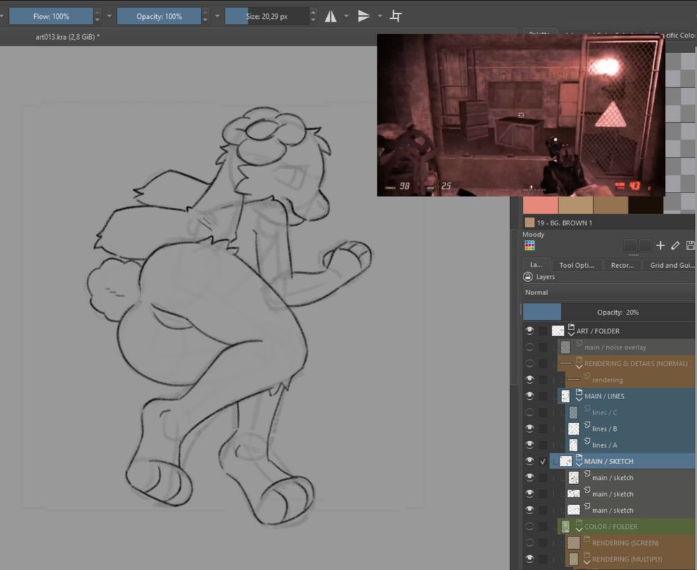Open dropdown arrow next to vertical mirror
Viewport: 697px width, 570px height.
380,17
